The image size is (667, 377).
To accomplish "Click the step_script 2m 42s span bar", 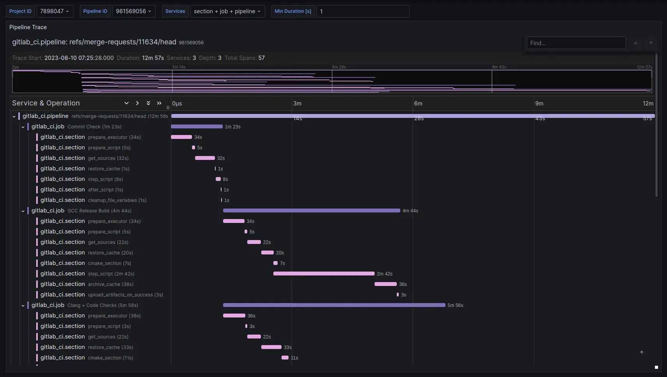I will coord(324,274).
